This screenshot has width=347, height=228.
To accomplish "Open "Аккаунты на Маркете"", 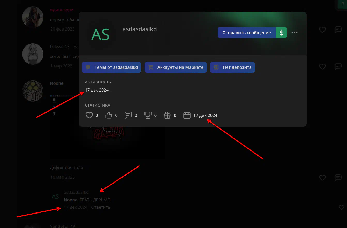I will 176,67.
